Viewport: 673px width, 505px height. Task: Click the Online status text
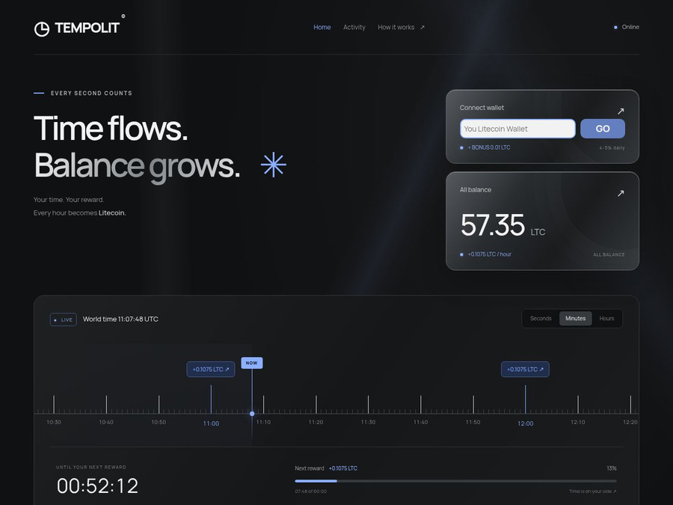(x=630, y=27)
